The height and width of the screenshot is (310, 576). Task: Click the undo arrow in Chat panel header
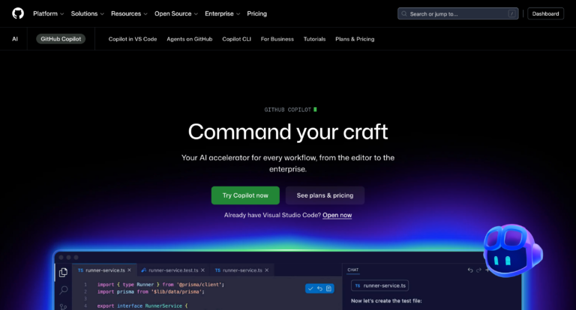coord(470,270)
